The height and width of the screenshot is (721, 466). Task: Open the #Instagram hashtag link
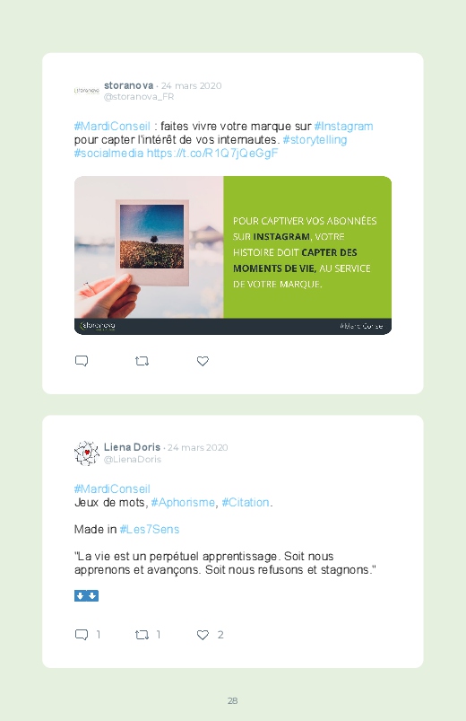343,127
